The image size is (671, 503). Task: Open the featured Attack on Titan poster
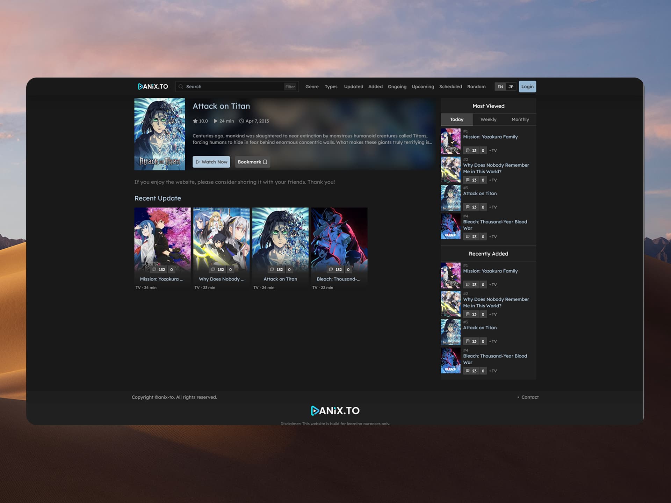pos(160,134)
